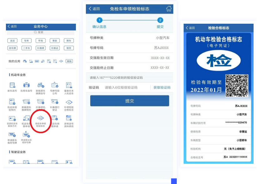Open 补换领行驶证 service
This screenshot has height=184, width=262.
(x=55, y=105)
